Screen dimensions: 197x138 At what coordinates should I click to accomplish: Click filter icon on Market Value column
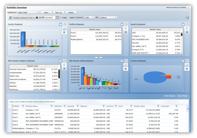158,106
